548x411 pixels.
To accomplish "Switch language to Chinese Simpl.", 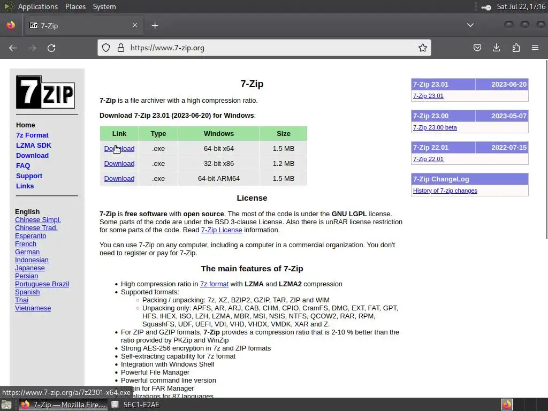I will click(38, 220).
